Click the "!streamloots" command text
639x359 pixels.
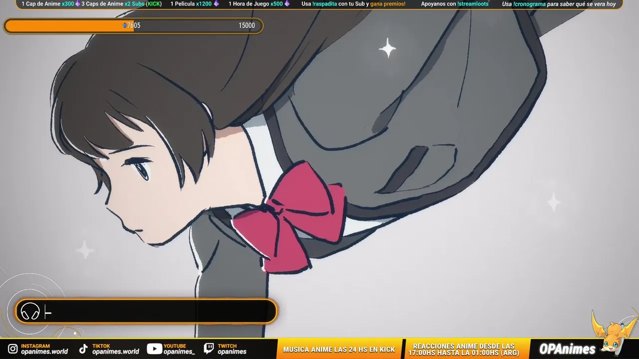(x=473, y=4)
